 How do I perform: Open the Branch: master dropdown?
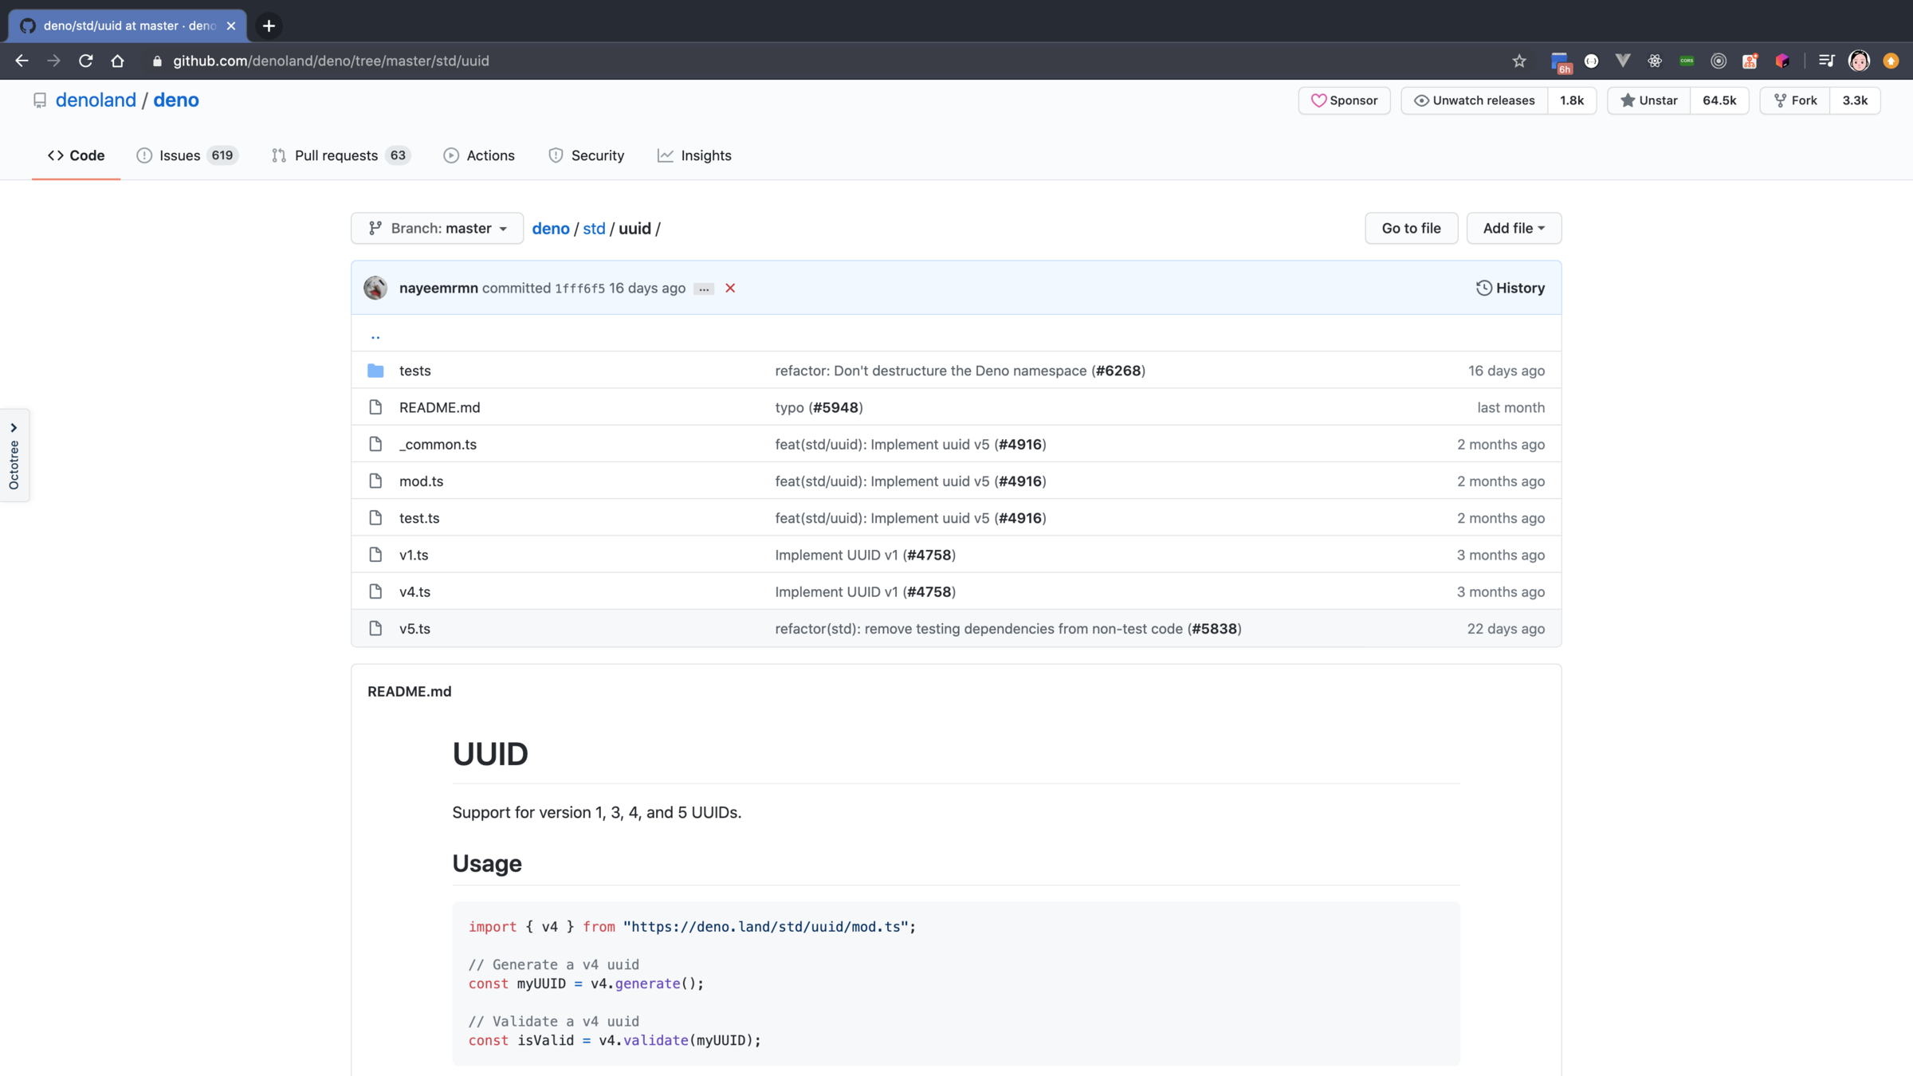click(437, 228)
